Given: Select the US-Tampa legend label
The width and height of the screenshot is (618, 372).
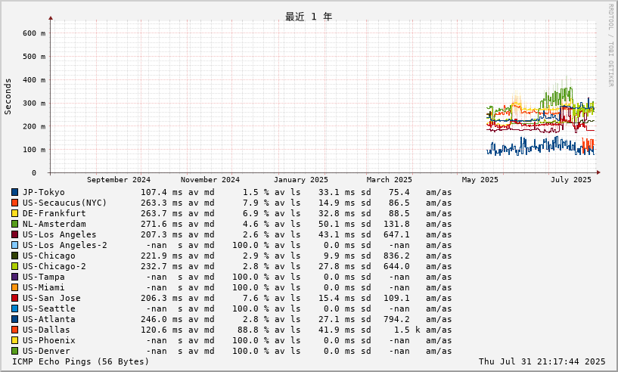Looking at the screenshot, I should click(x=43, y=277).
